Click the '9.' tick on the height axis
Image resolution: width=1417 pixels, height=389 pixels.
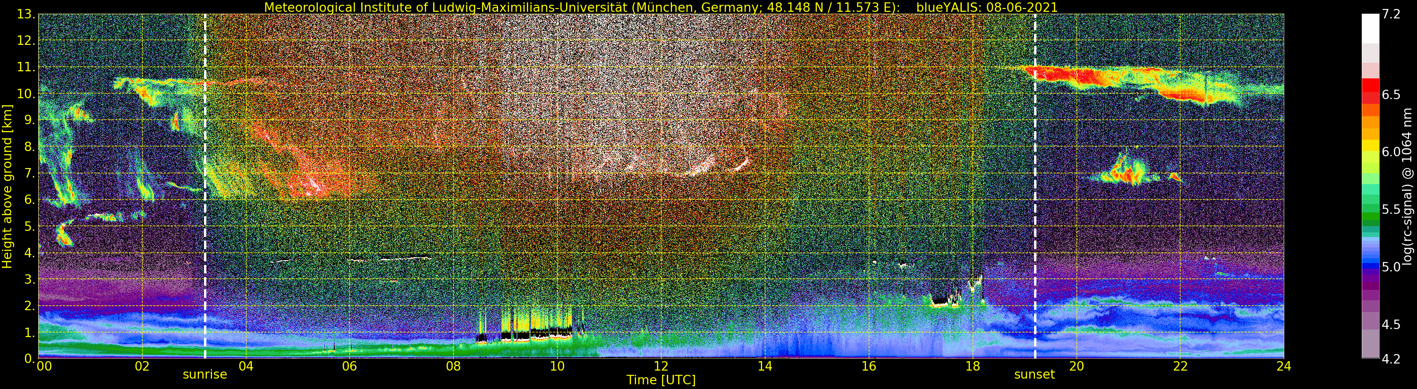click(x=30, y=120)
